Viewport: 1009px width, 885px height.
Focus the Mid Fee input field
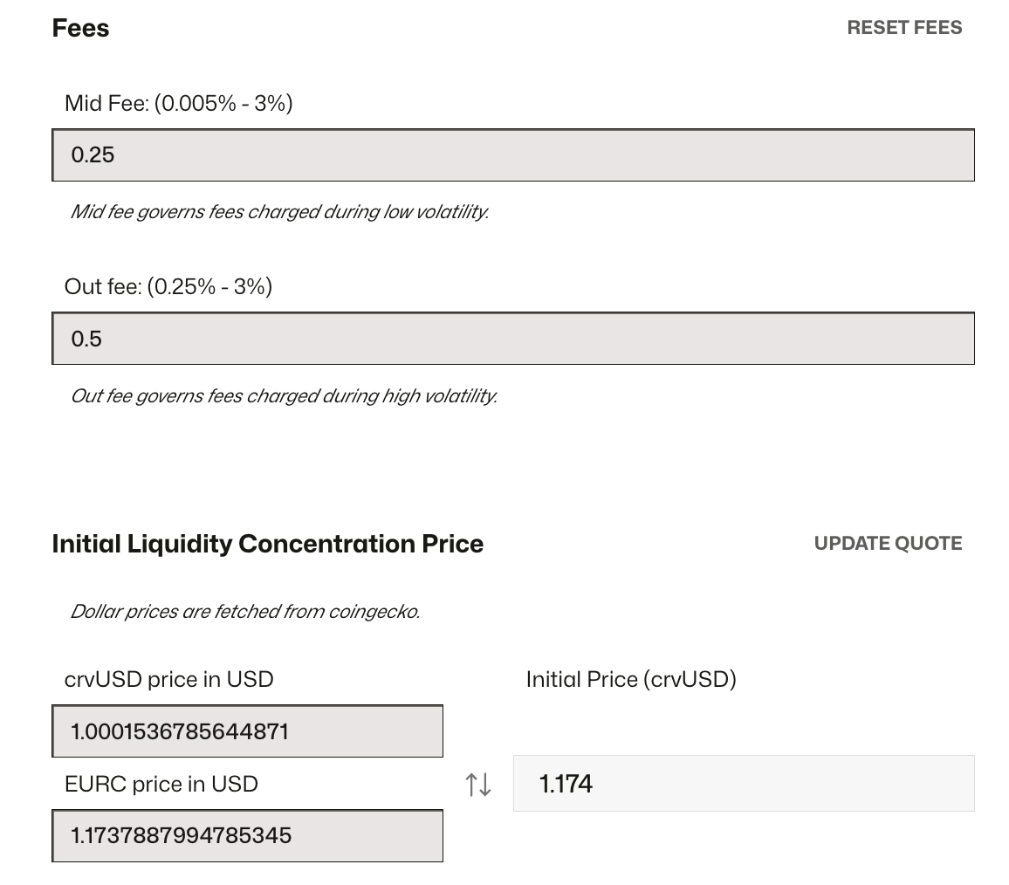point(513,155)
